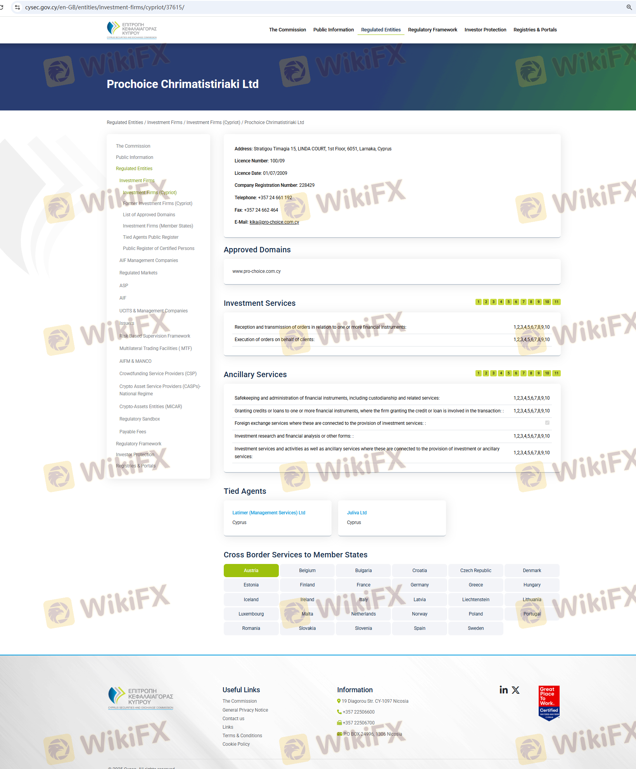
Task: Click the LinkedIn icon in footer
Action: [503, 690]
